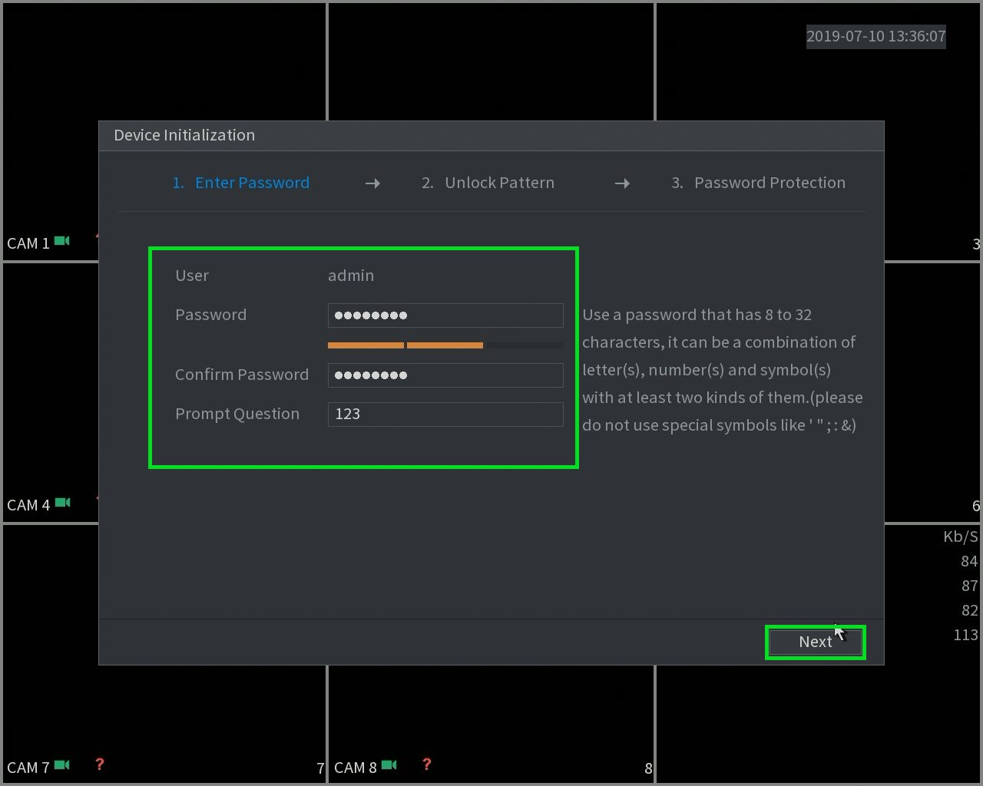Click the red question mark beside CAM 8
The height and width of the screenshot is (786, 983).
pos(426,765)
